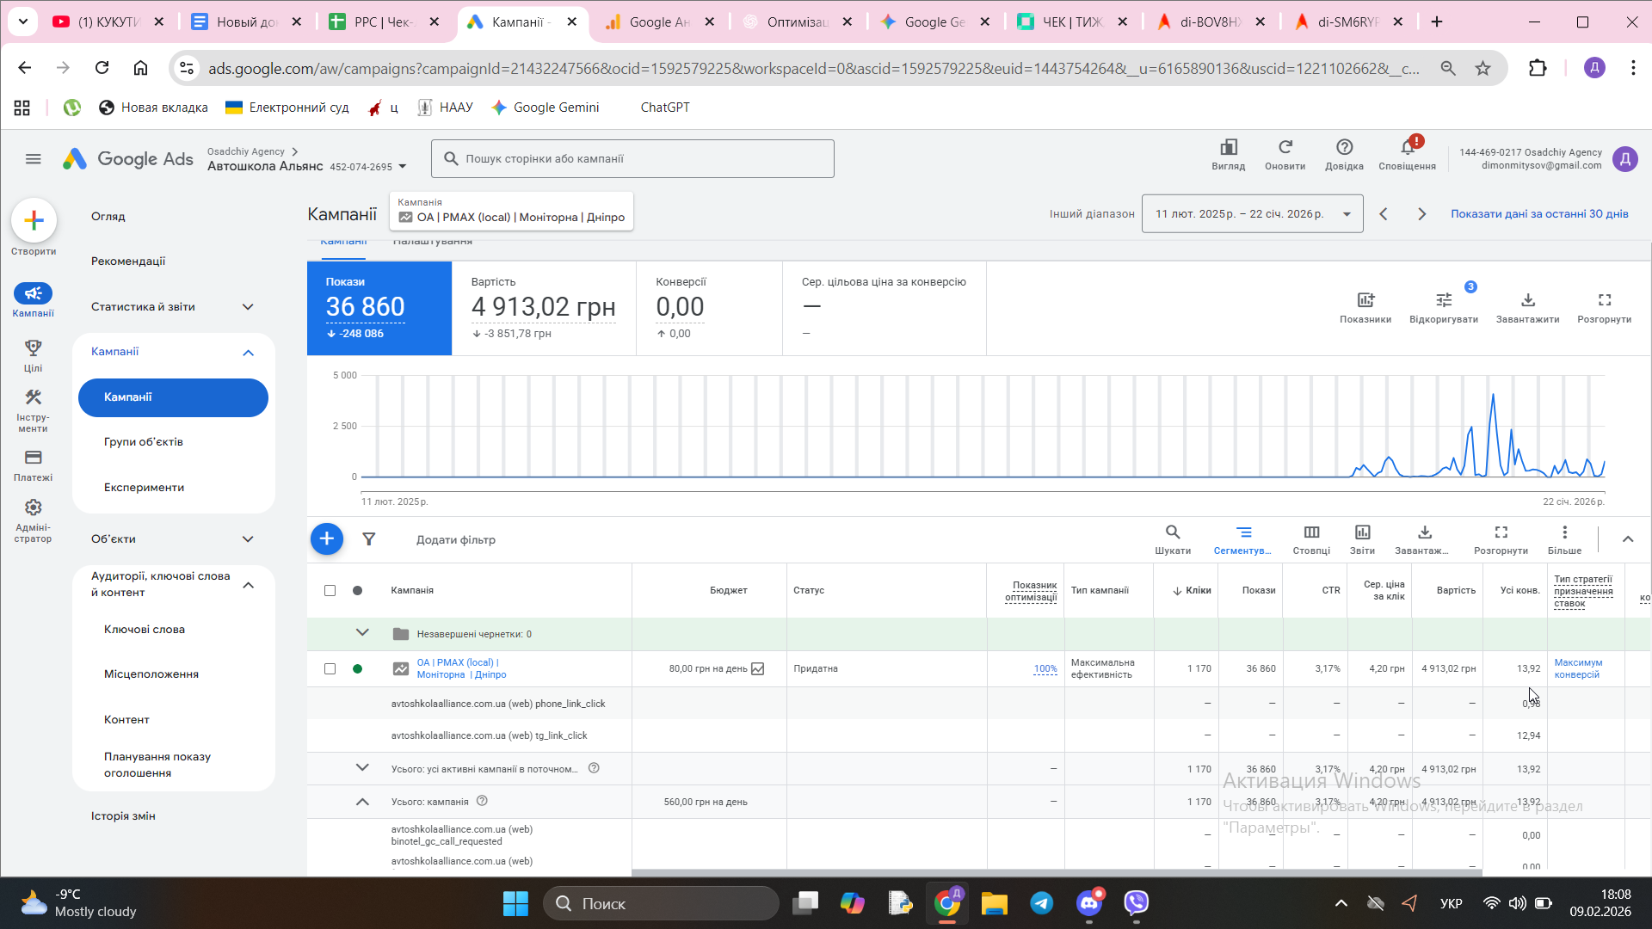The image size is (1652, 929).
Task: Open the date range dropdown
Action: 1252,214
